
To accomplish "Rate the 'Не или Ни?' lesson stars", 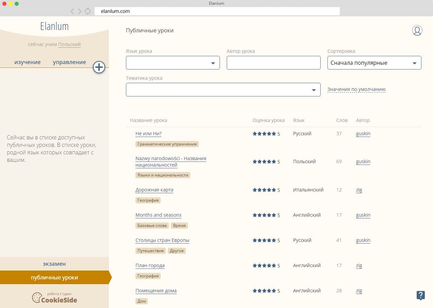I will [x=264, y=134].
